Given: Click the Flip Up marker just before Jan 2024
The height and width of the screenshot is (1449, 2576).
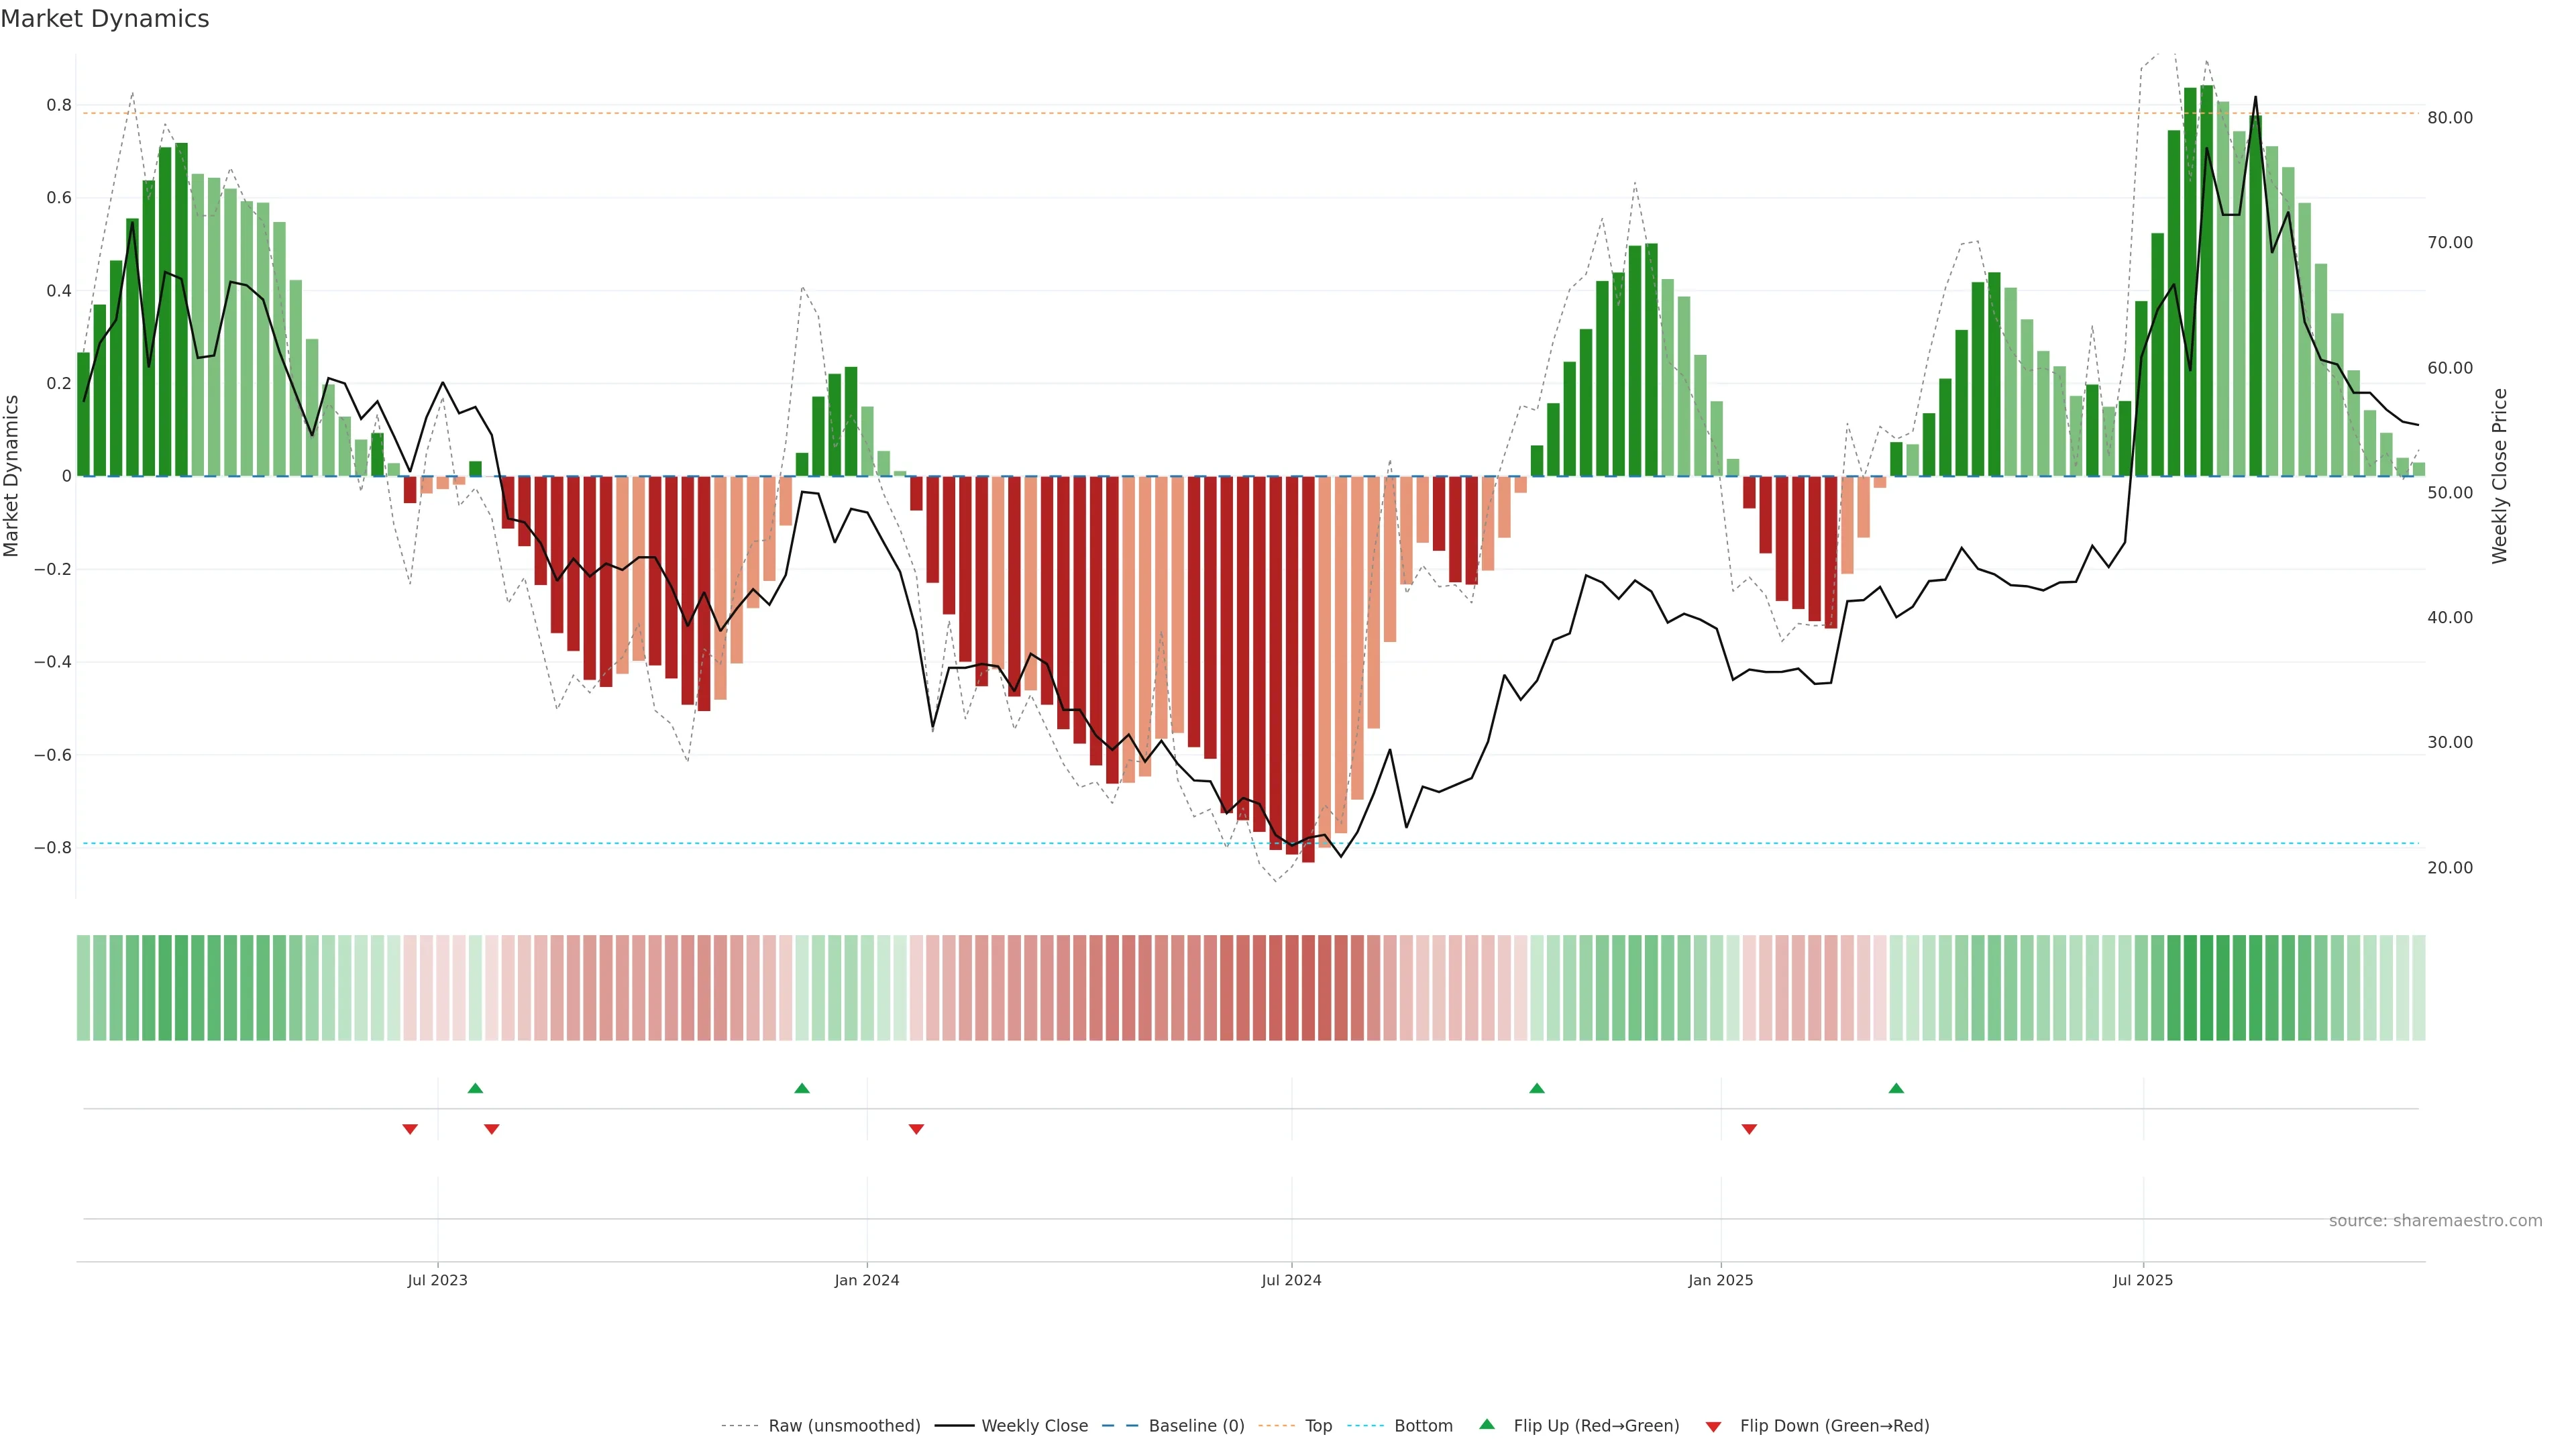Looking at the screenshot, I should tap(802, 1088).
